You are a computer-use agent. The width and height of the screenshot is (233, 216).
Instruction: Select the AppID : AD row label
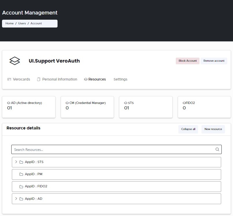click(34, 199)
